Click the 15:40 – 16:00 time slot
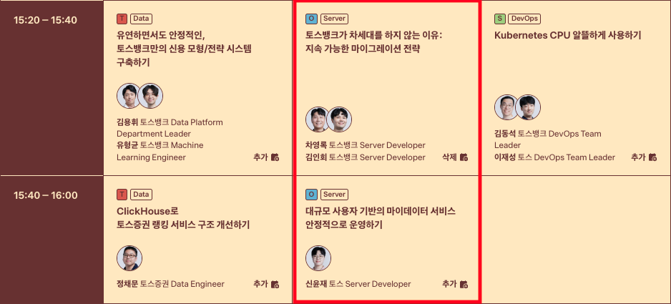This screenshot has height=304, width=671. 45,195
